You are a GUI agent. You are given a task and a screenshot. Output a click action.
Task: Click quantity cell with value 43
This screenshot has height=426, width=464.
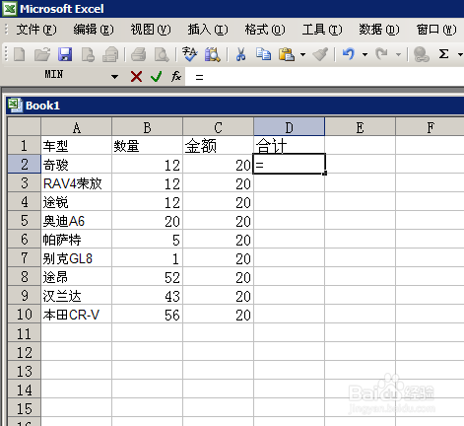[147, 296]
